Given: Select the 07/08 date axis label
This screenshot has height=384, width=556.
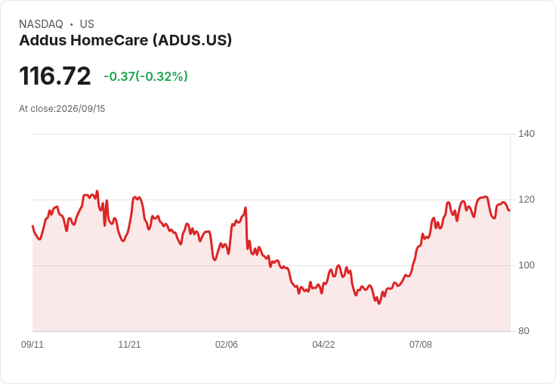Looking at the screenshot, I should point(421,345).
